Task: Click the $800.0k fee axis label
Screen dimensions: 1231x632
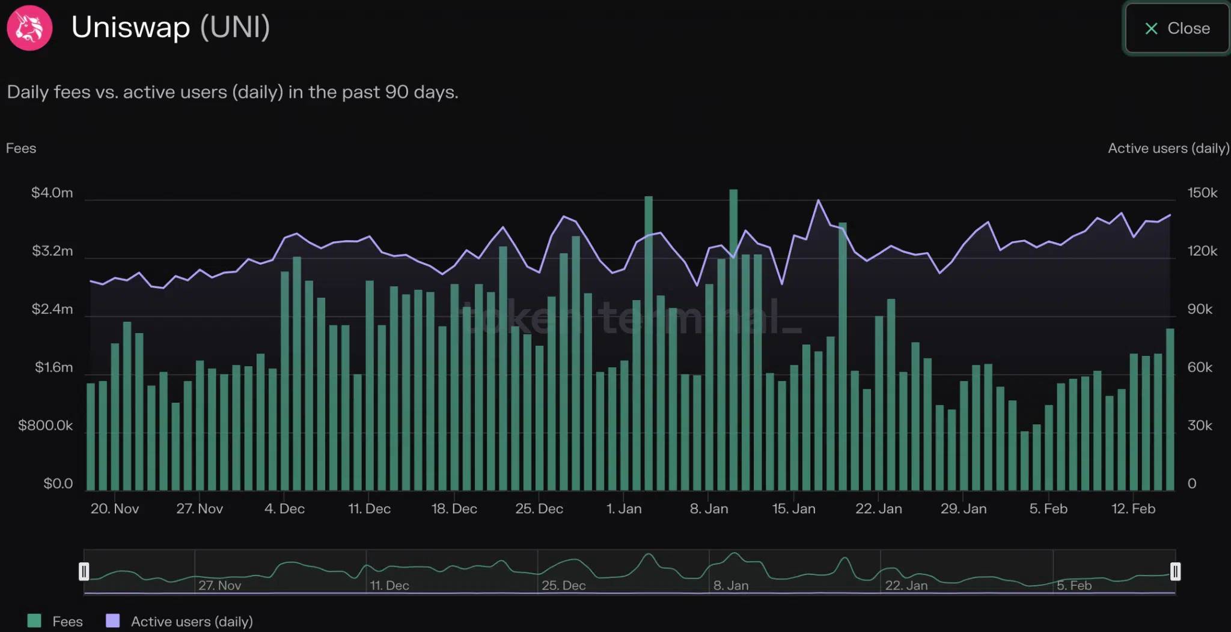Action: [x=46, y=426]
